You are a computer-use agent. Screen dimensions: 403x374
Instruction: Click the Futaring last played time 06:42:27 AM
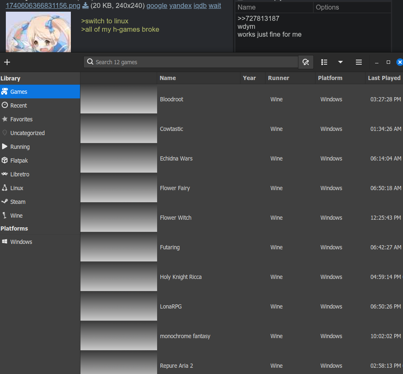tap(385, 247)
